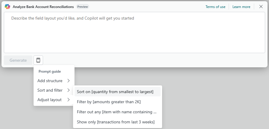Open the Learn more link
Viewport: 269px width, 129px height.
[241, 7]
